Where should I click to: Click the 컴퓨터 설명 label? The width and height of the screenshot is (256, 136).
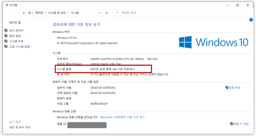[64, 98]
